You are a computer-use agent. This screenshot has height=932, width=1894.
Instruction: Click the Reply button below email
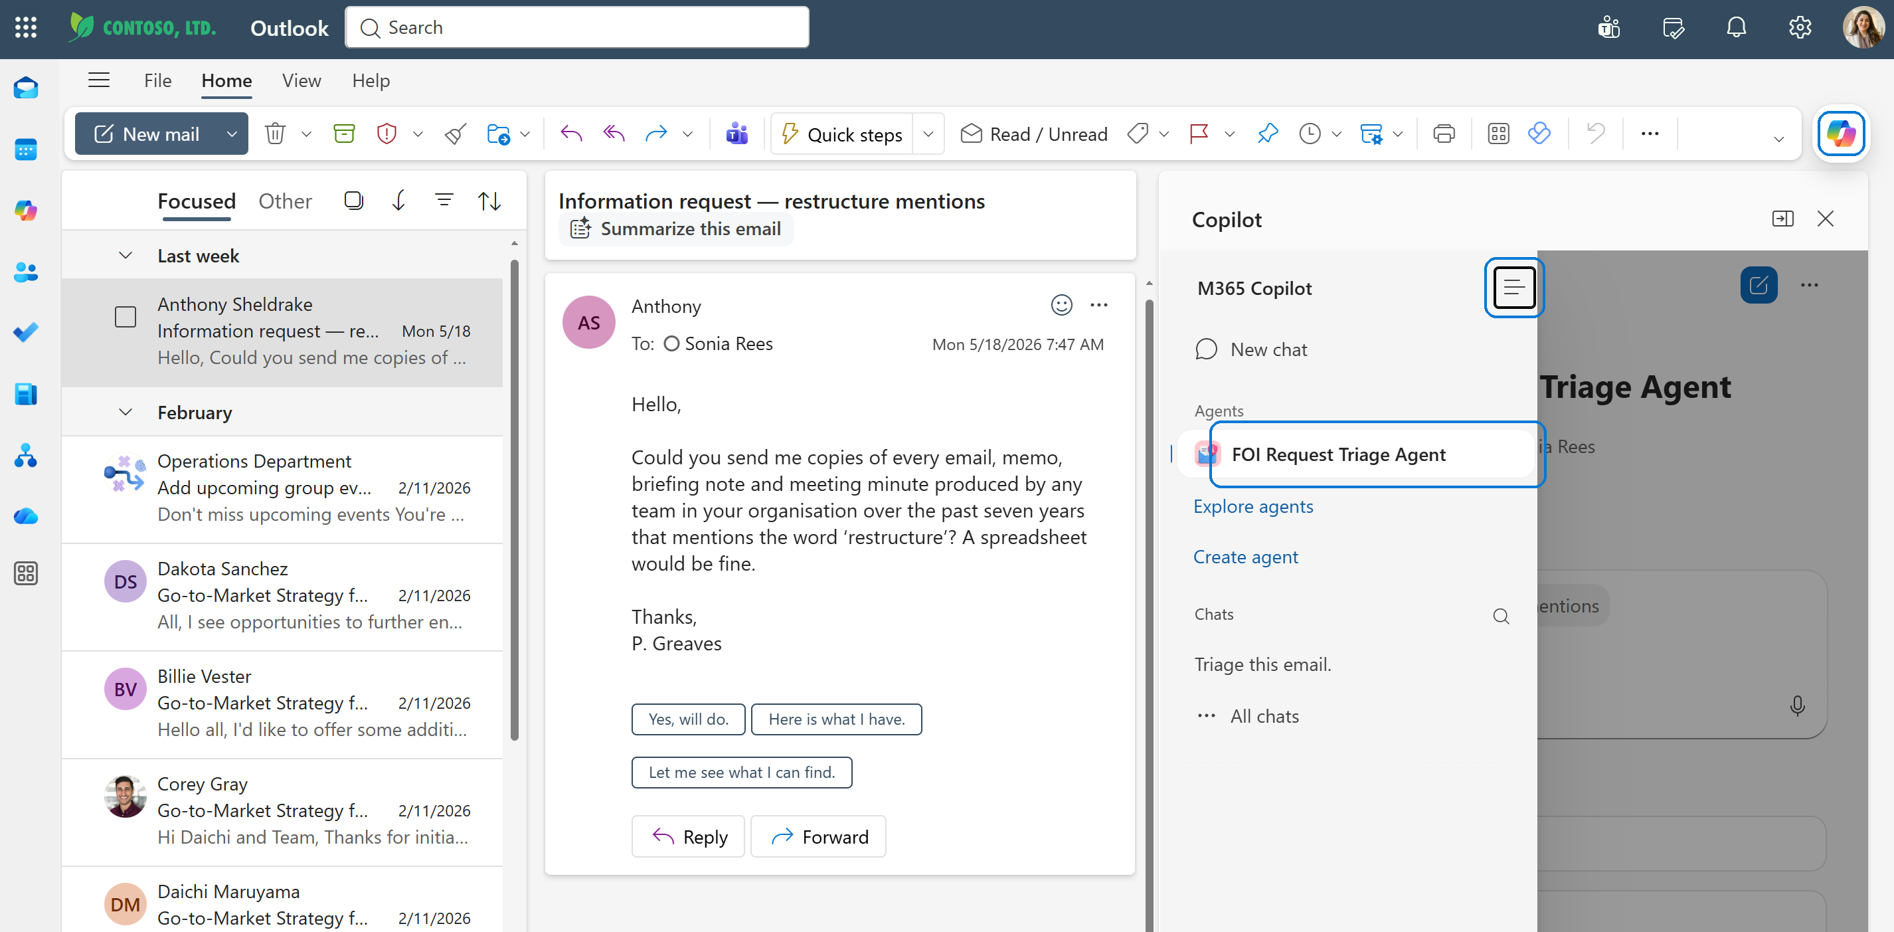pyautogui.click(x=688, y=836)
